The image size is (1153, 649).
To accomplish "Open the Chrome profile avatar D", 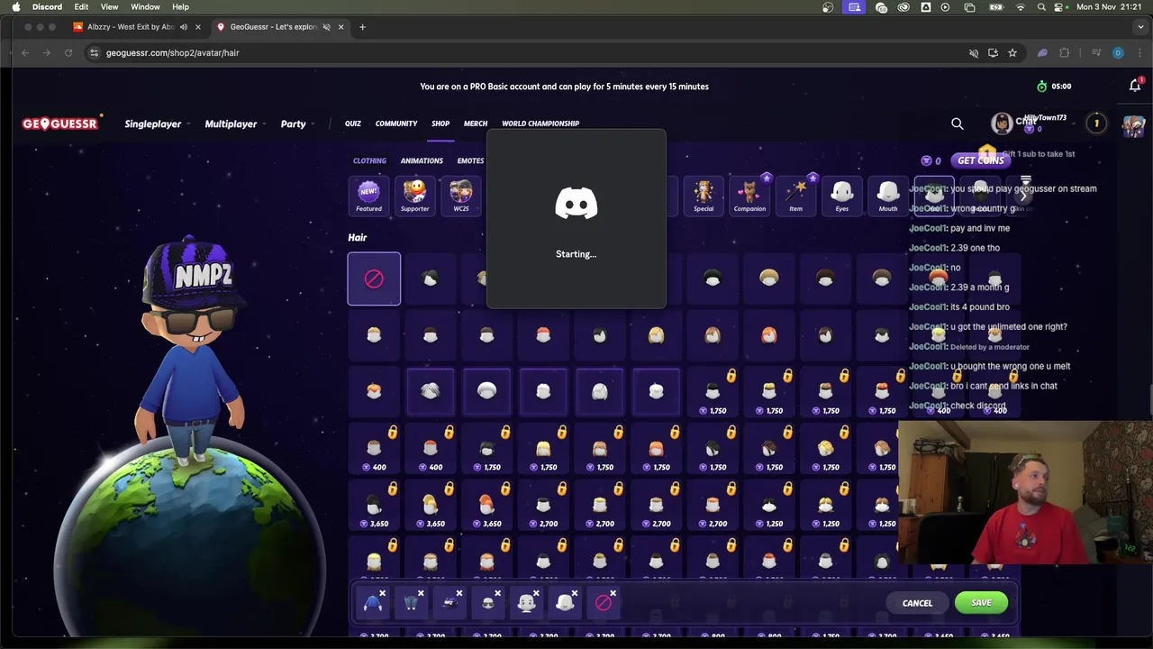I will (1118, 53).
